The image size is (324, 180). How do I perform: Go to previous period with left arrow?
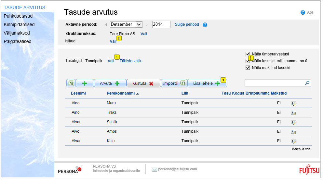tap(106, 25)
